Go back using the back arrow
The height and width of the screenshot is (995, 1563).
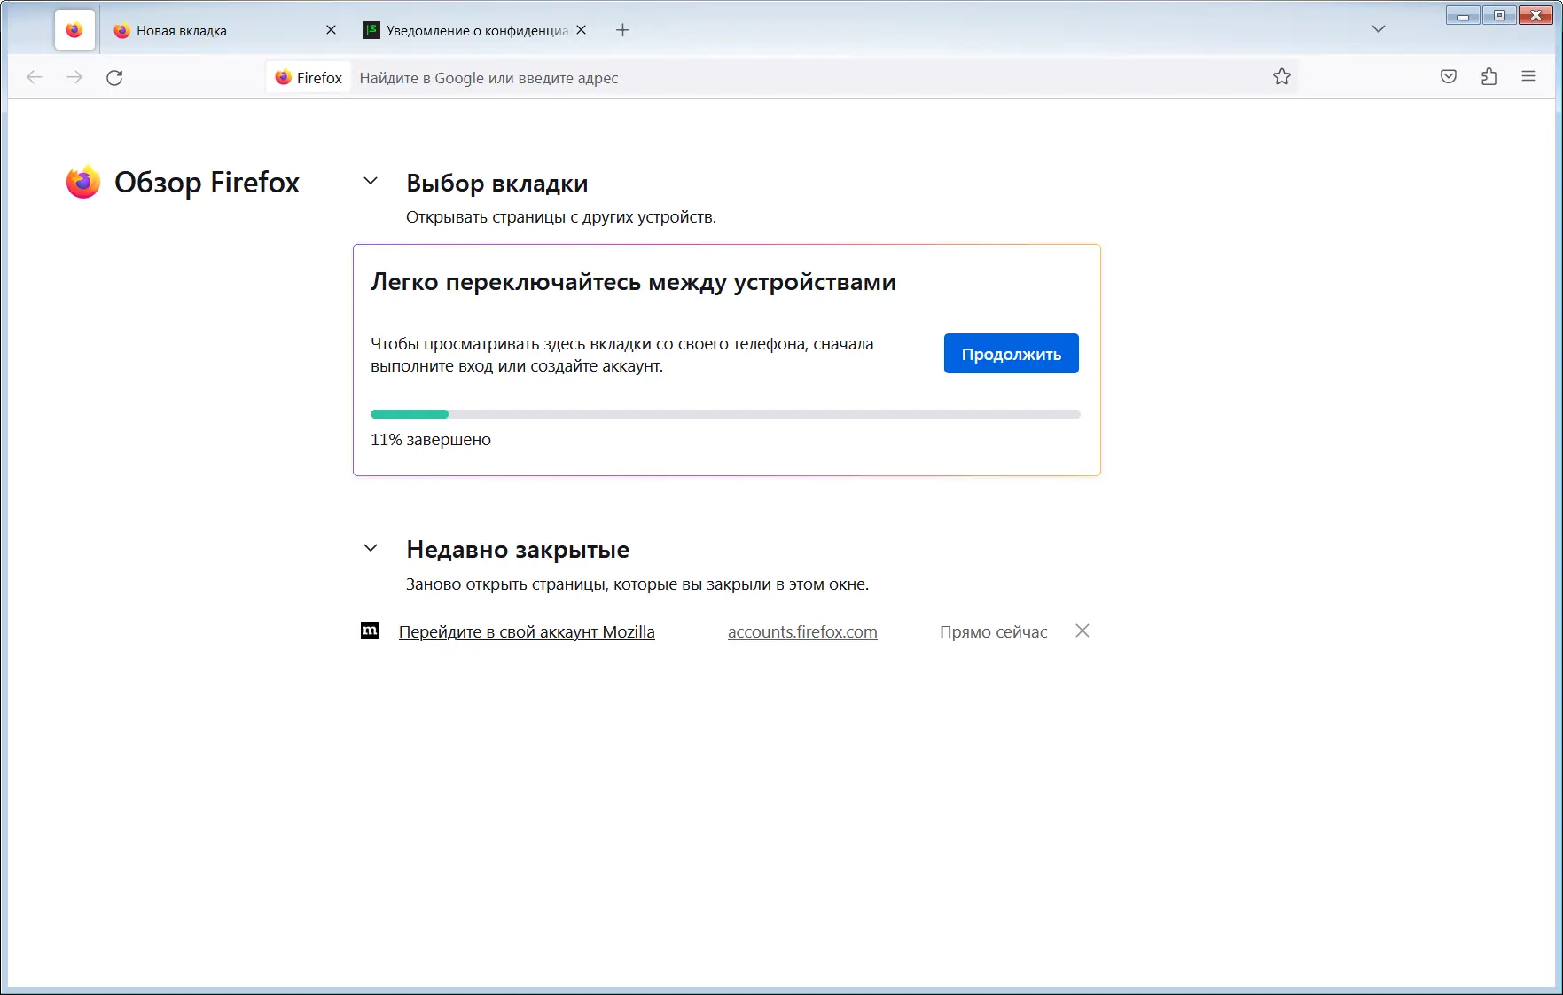[x=35, y=77]
